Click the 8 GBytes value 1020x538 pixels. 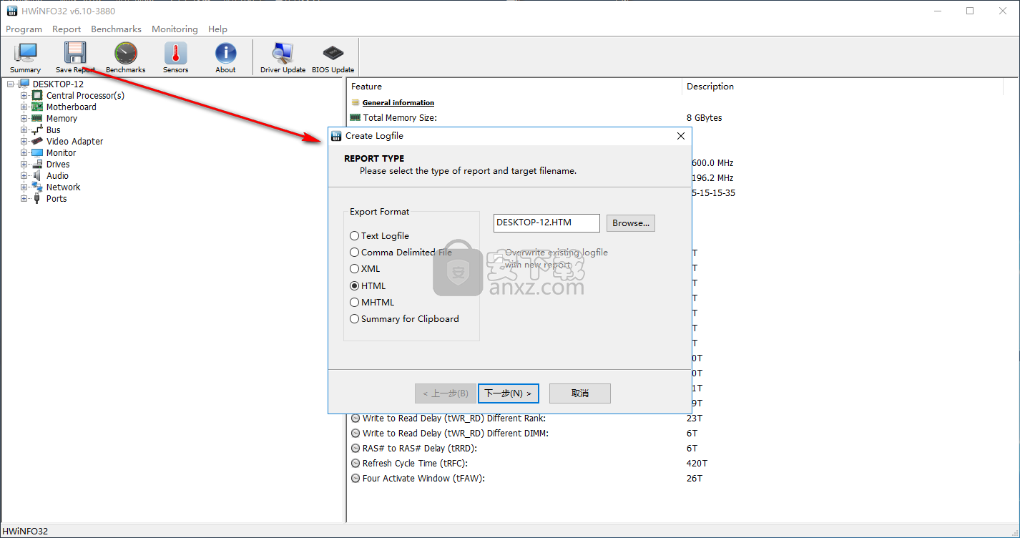coord(705,117)
